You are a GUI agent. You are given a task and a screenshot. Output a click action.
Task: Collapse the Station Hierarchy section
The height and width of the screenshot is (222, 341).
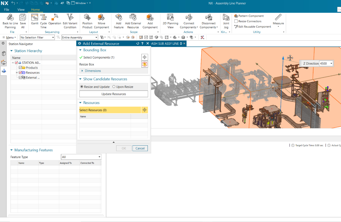click(11, 51)
